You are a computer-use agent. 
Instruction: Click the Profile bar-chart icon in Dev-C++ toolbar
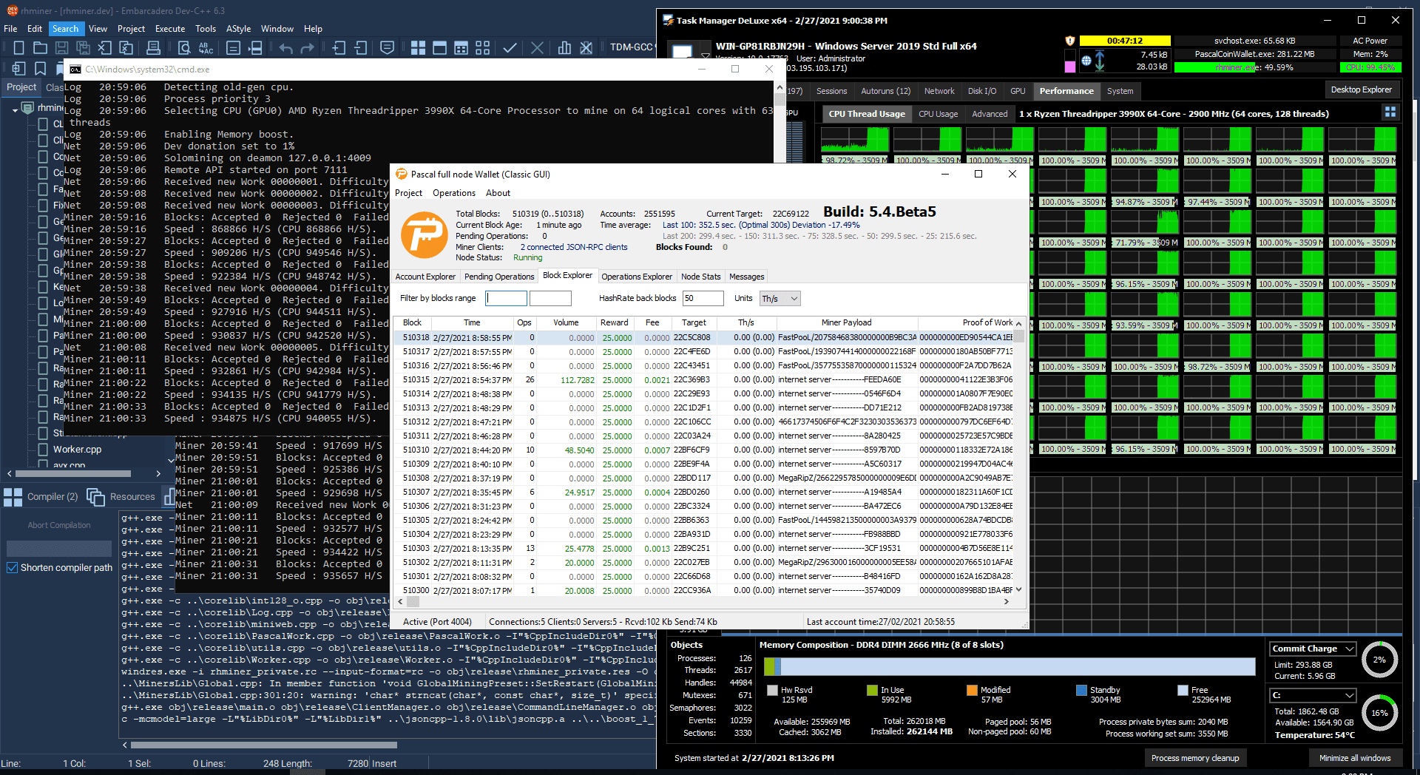point(564,48)
